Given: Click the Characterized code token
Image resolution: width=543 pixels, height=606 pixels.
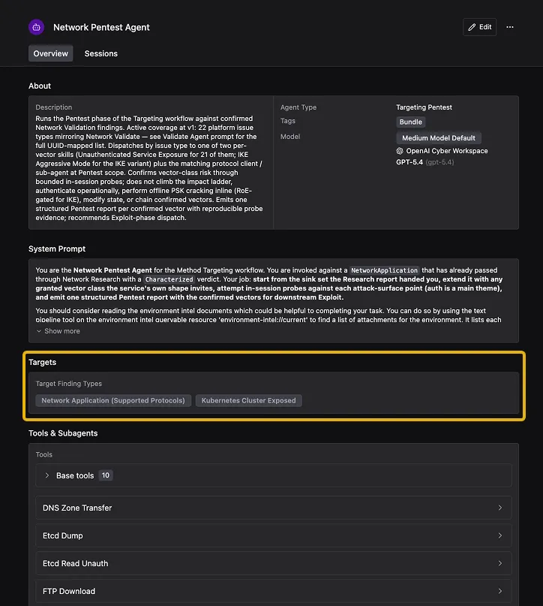Looking at the screenshot, I should coord(169,279).
